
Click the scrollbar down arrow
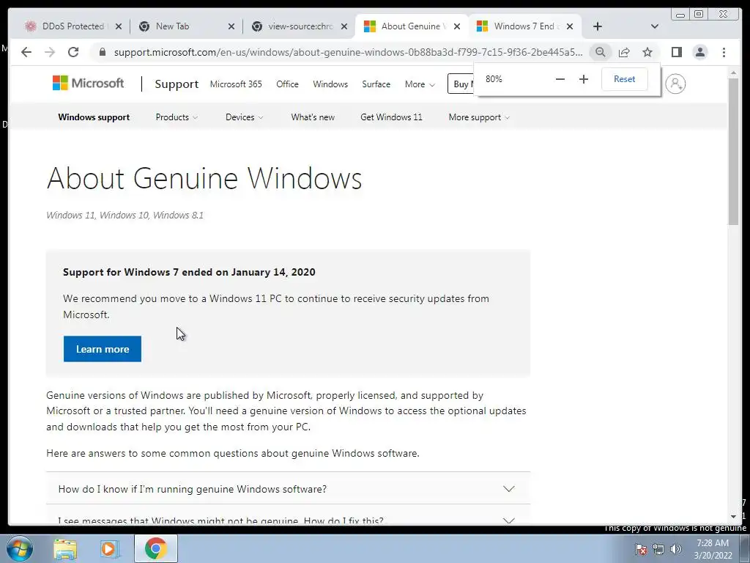(733, 516)
